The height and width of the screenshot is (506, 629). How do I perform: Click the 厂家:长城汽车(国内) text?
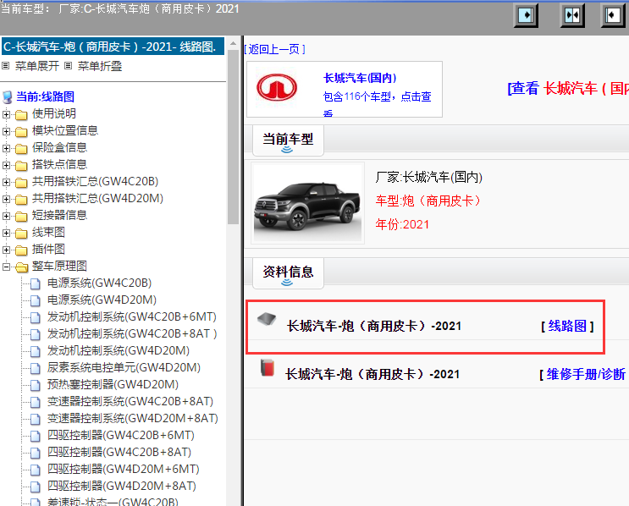coord(429,177)
